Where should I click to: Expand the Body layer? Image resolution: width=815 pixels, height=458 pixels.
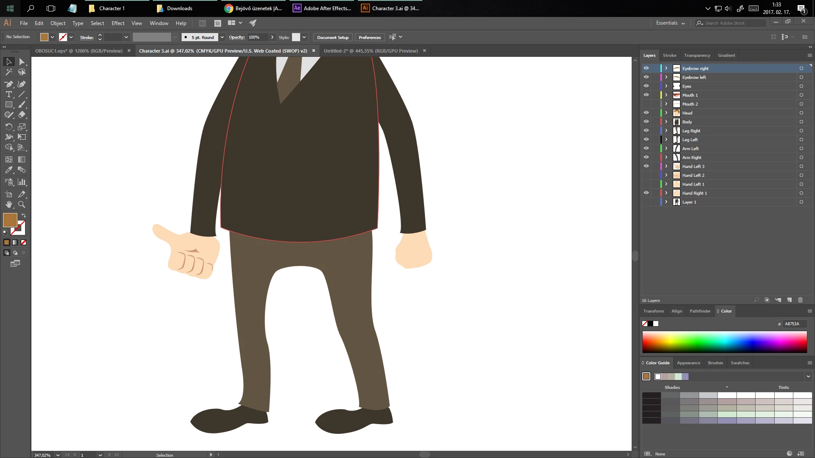pos(666,122)
